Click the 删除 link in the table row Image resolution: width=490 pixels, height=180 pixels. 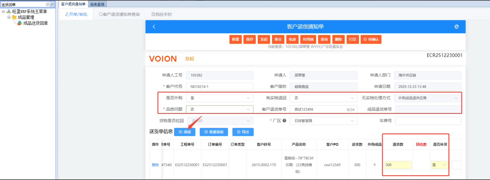(x=155, y=165)
